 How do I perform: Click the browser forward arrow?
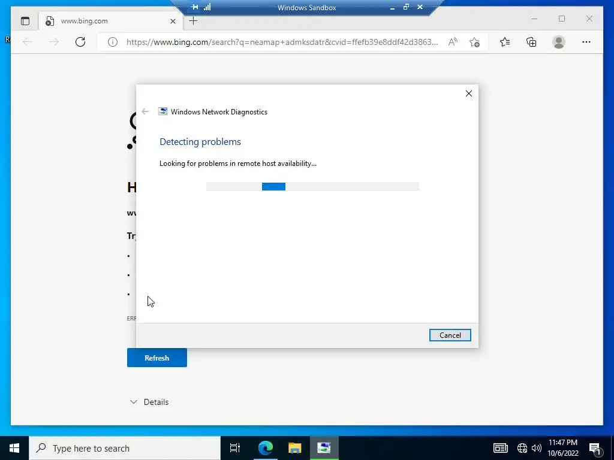coord(53,42)
